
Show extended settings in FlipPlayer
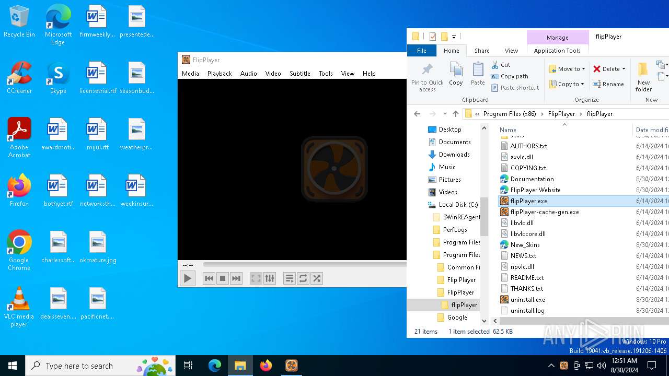click(x=270, y=278)
